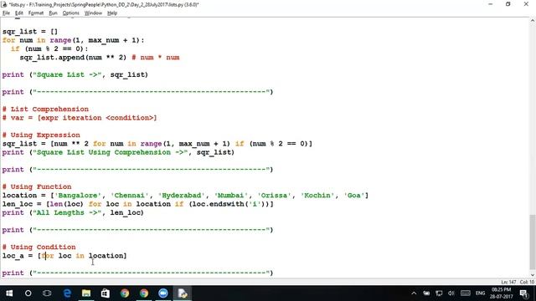Click the '# Using Condition' comment
Image resolution: width=536 pixels, height=301 pixels.
coord(39,247)
